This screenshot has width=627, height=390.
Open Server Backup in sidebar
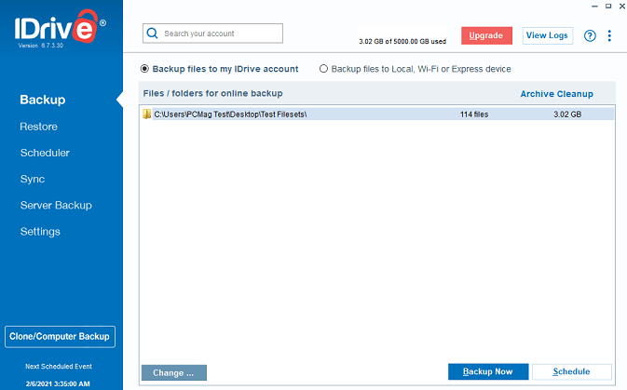click(56, 206)
